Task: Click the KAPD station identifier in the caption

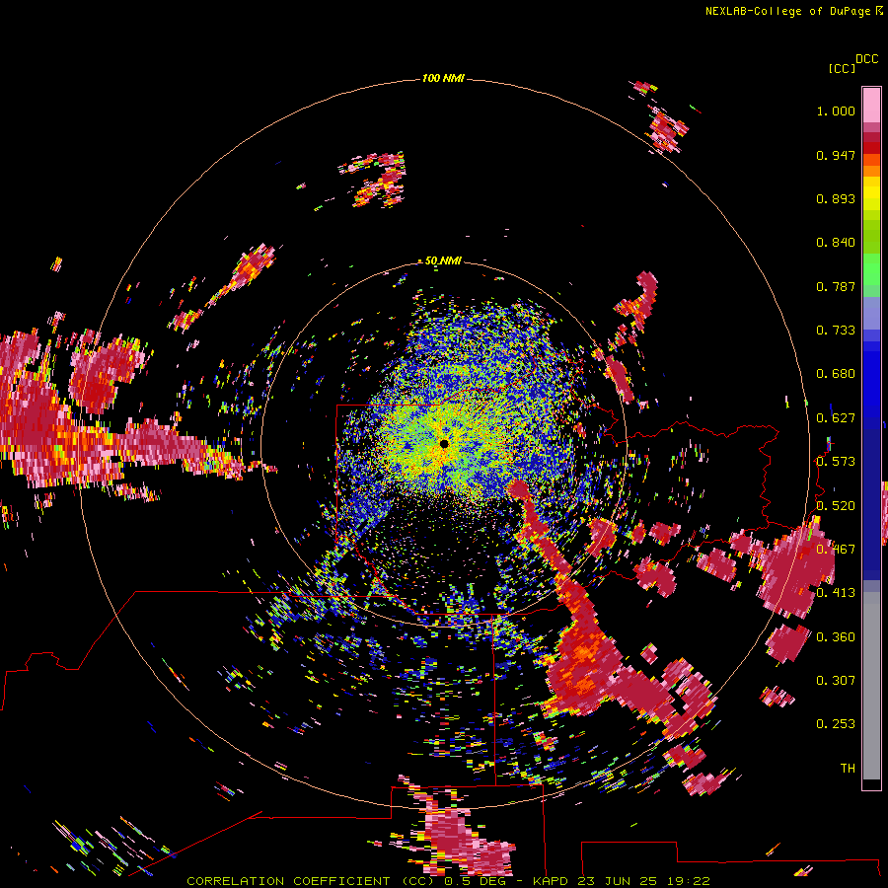Action: tap(550, 881)
